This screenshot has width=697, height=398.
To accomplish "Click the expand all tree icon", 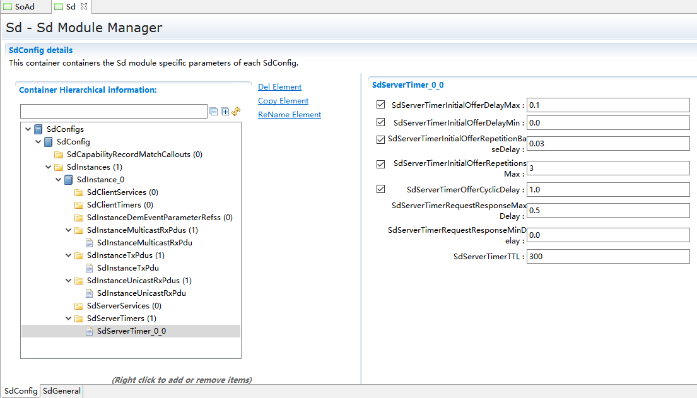I will coord(225,112).
